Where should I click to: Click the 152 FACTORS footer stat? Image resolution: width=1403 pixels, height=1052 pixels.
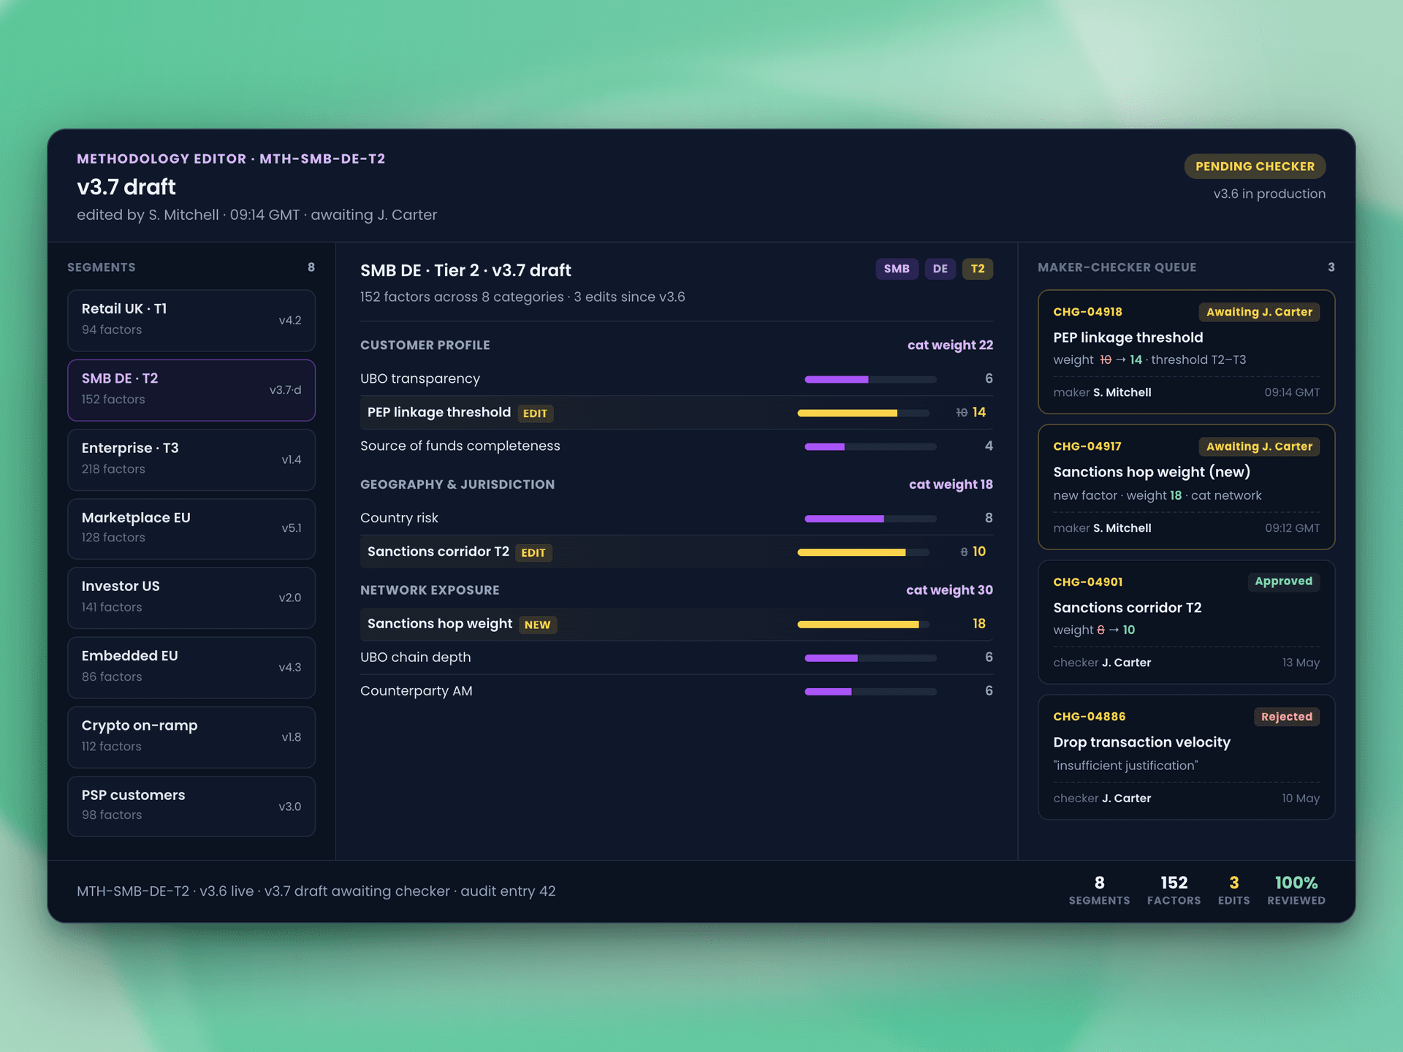1174,890
